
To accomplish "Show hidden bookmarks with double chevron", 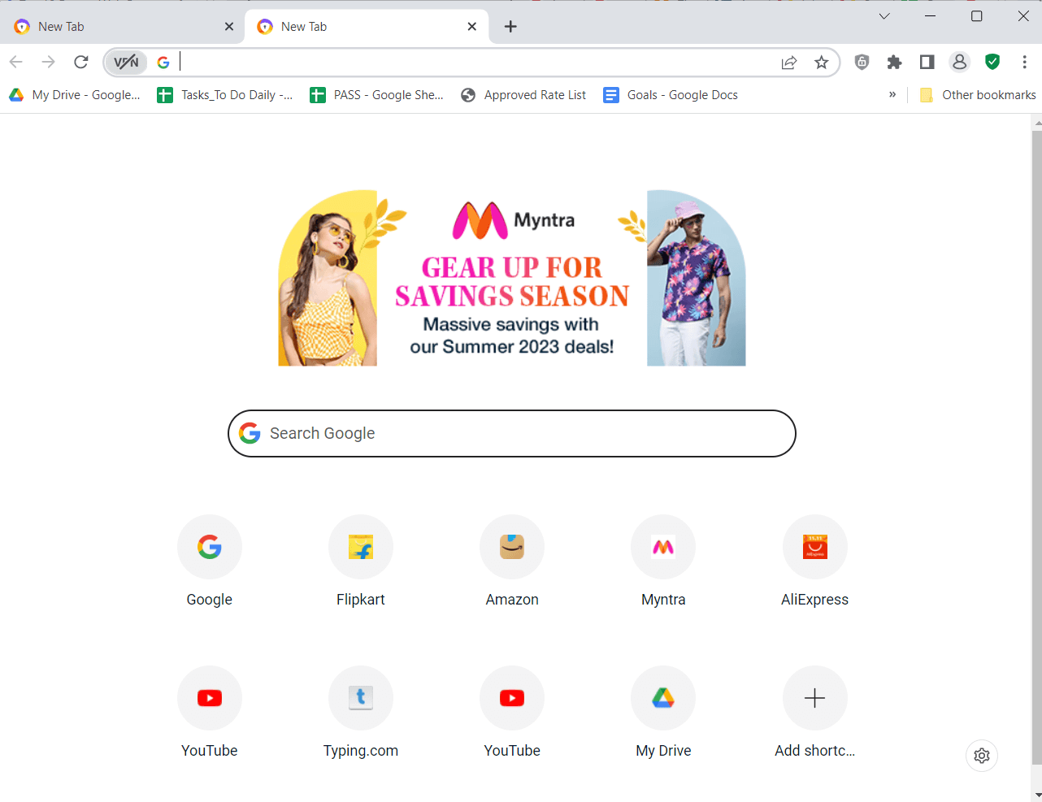I will tap(892, 95).
